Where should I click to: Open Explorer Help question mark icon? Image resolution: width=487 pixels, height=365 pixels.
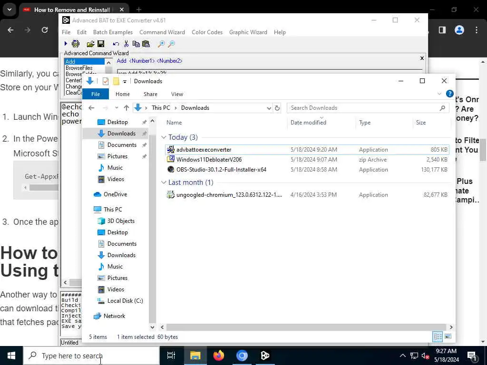coord(449,94)
